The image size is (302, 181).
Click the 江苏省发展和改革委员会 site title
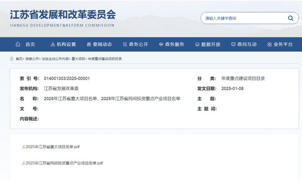click(x=63, y=15)
